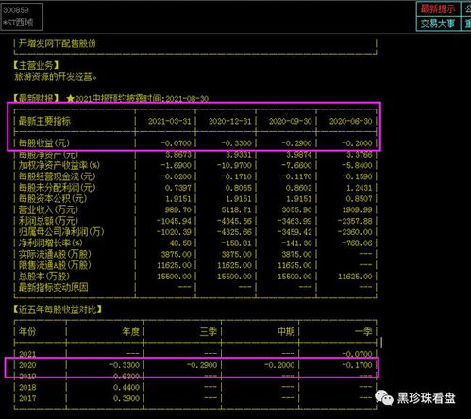471x419 pixels.
Task: Click the 【主营业务】 section heading
Action: point(36,66)
